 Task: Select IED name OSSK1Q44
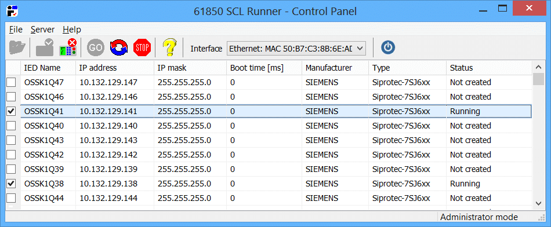pos(44,198)
